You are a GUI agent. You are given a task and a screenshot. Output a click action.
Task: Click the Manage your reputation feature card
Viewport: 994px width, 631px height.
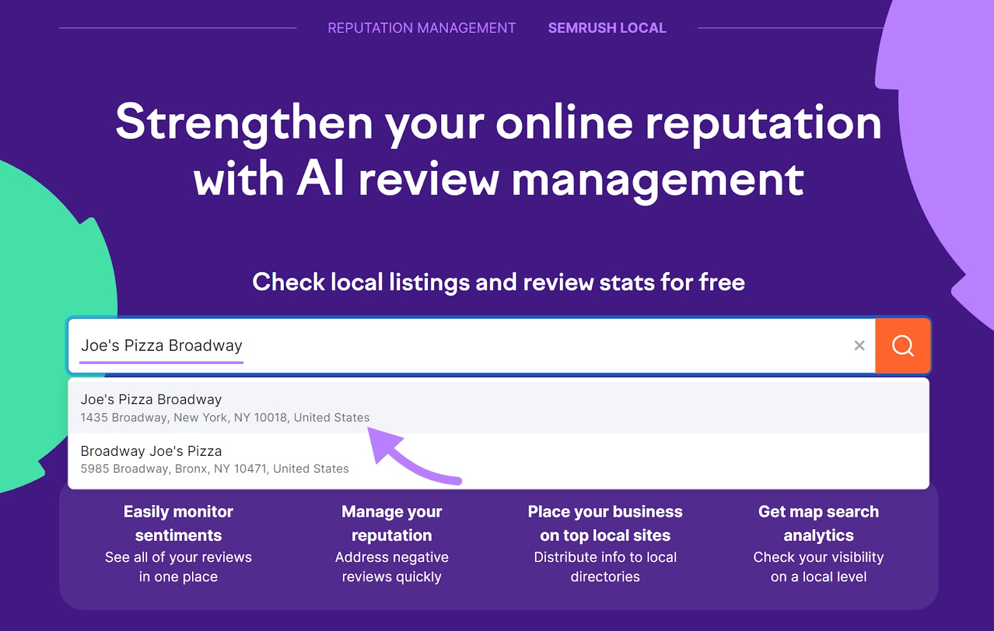tap(391, 543)
